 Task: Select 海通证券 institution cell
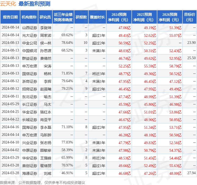click(x=30, y=173)
